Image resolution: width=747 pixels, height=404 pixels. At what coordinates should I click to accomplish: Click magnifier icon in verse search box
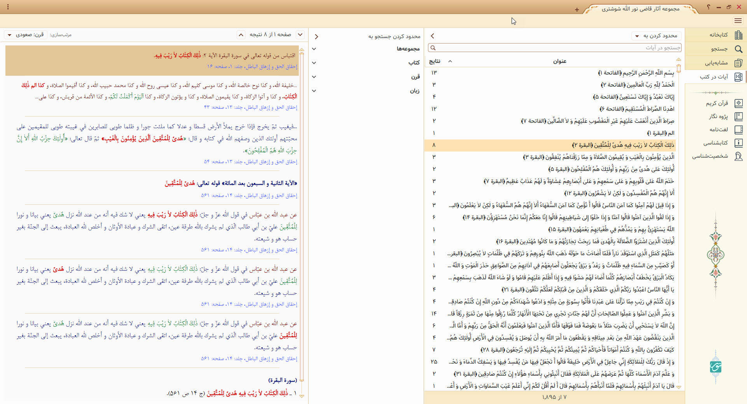pyautogui.click(x=433, y=48)
